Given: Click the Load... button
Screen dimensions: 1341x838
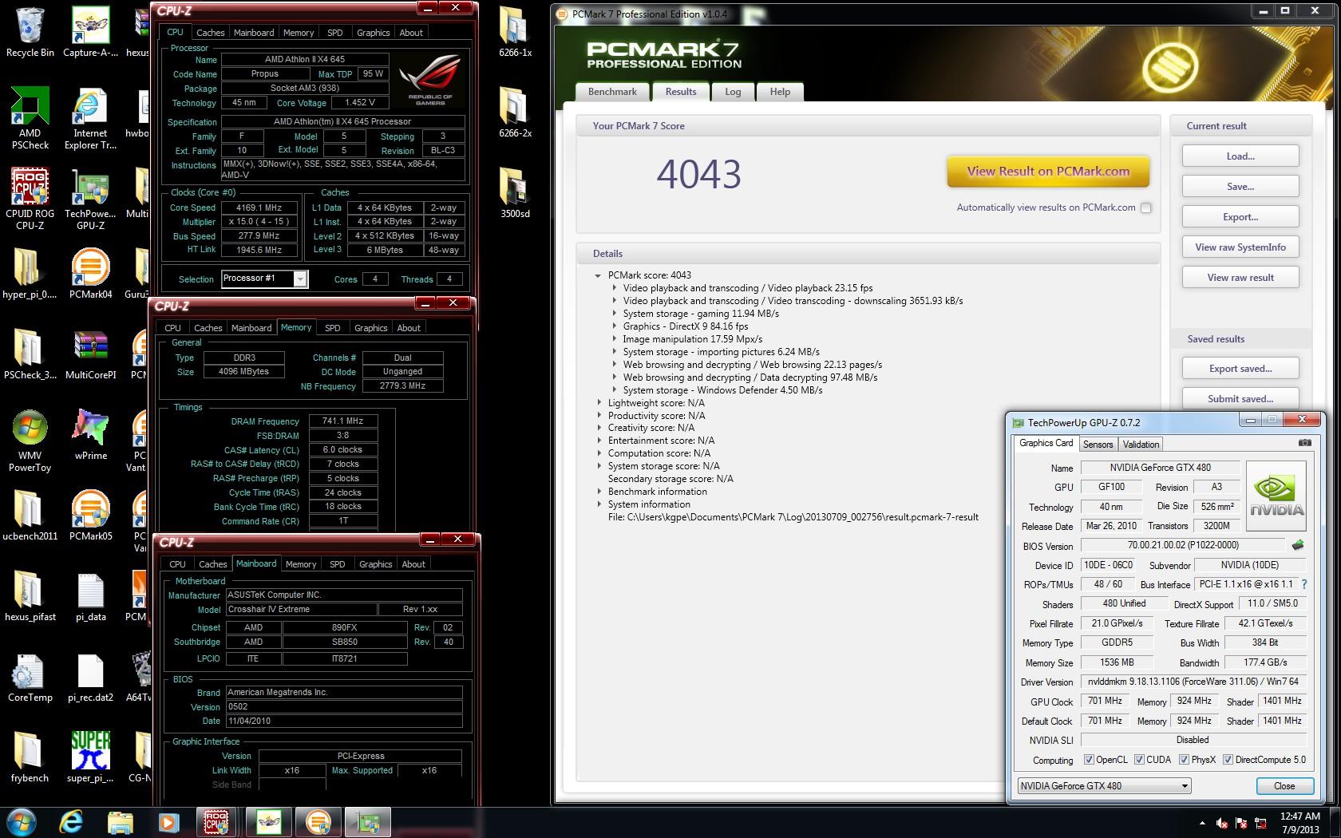Looking at the screenshot, I should [1240, 156].
